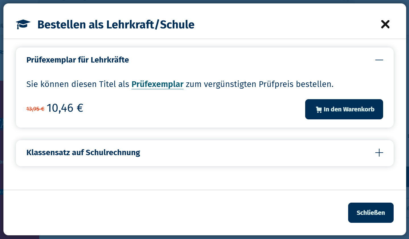Click the crossed-out 13,95 € price
Image resolution: width=409 pixels, height=239 pixels.
(x=35, y=109)
